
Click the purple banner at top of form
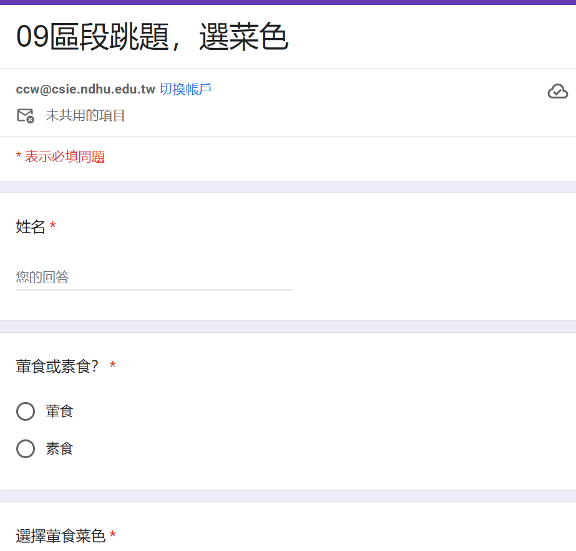point(288,2)
